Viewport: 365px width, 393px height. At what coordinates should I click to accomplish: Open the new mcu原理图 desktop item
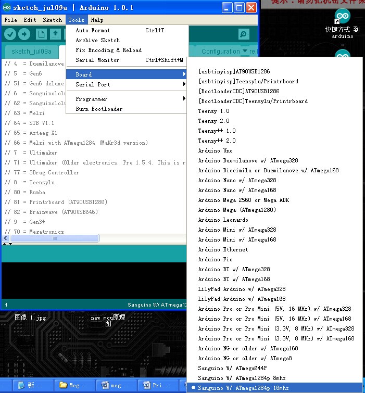pyautogui.click(x=108, y=320)
